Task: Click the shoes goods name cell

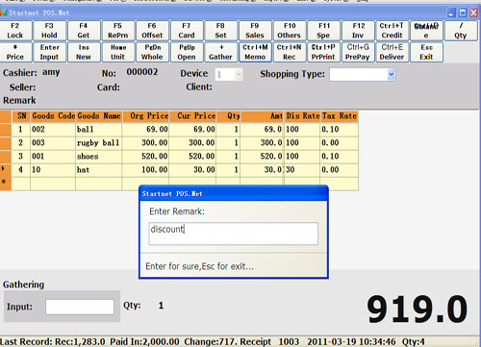Action: [x=99, y=157]
